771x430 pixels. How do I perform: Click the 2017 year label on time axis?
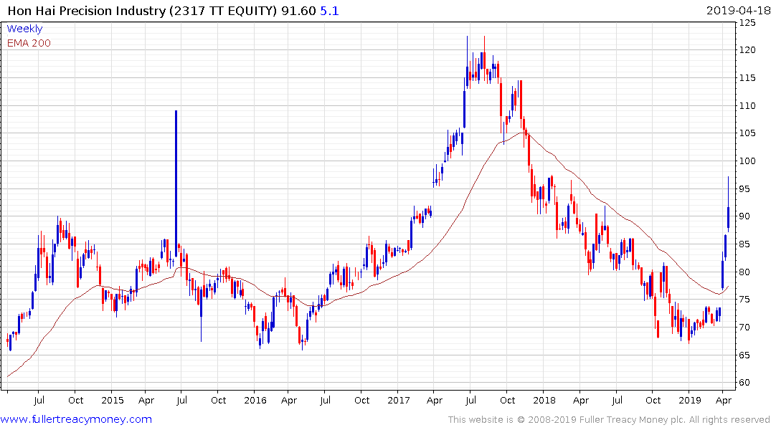pyautogui.click(x=398, y=400)
